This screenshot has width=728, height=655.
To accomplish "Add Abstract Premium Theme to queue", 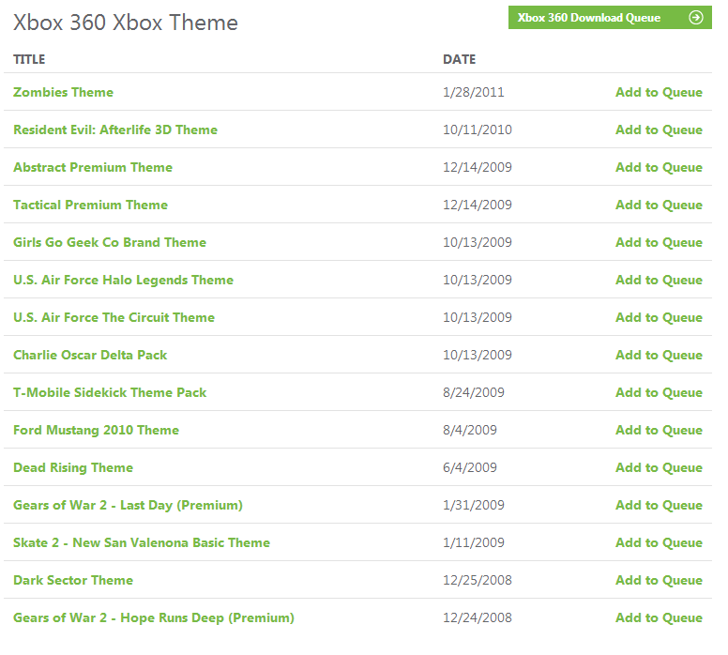I will click(x=659, y=167).
